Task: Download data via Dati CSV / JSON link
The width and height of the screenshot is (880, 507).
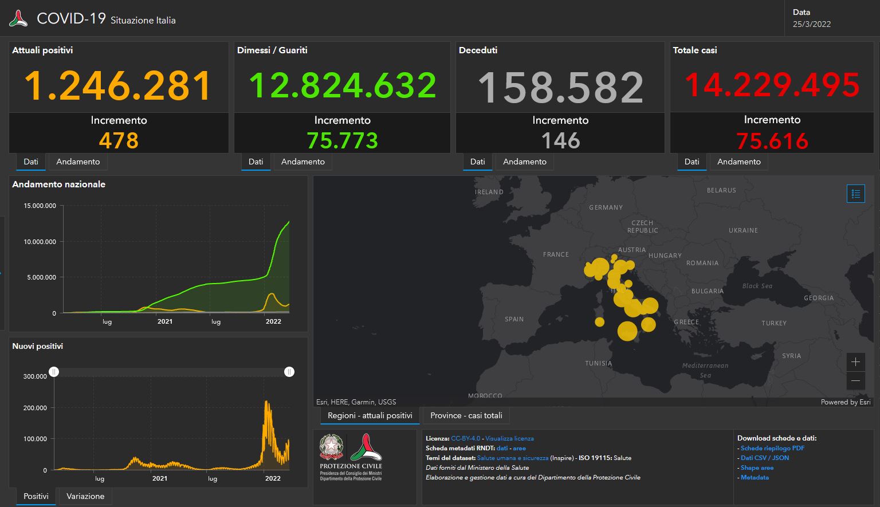Action: click(x=765, y=458)
